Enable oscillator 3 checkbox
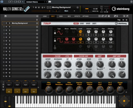133x108 pixels. [x=55, y=48]
